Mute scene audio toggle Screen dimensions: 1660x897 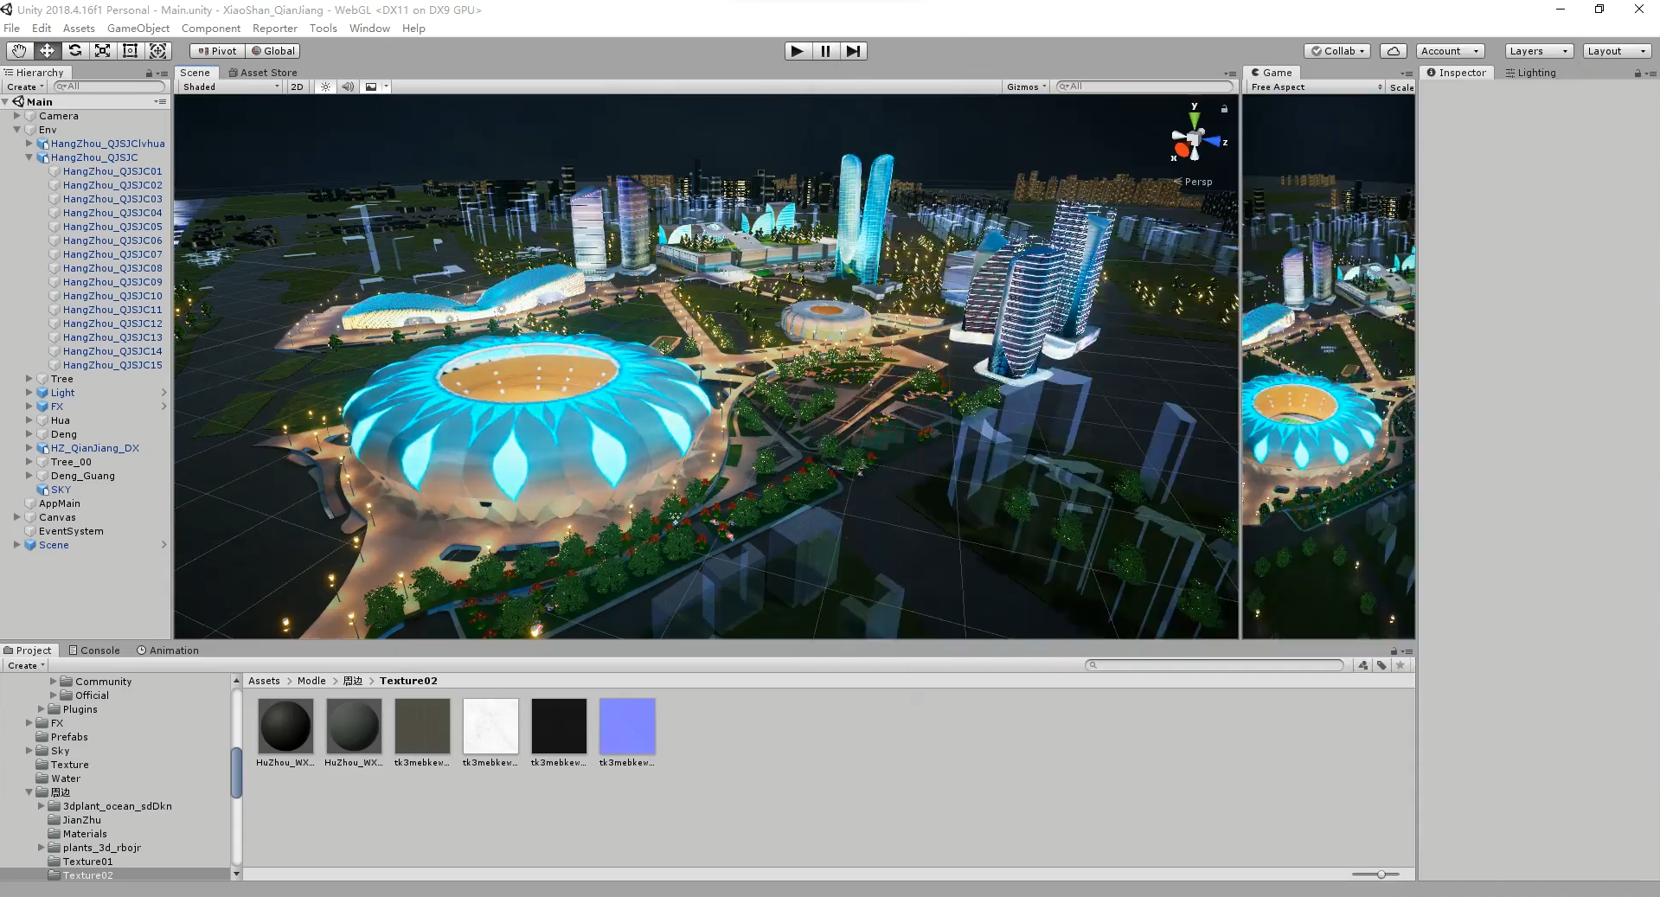347,86
